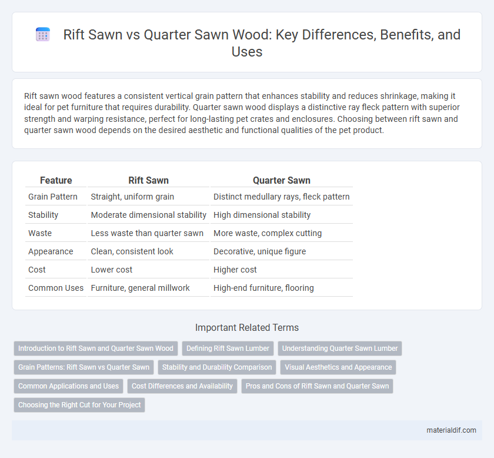The image size is (494, 458).
Task: Open 'Introduction to Rift Sawn and Quarter Sawn Wood' tag
Action: pyautogui.click(x=96, y=349)
